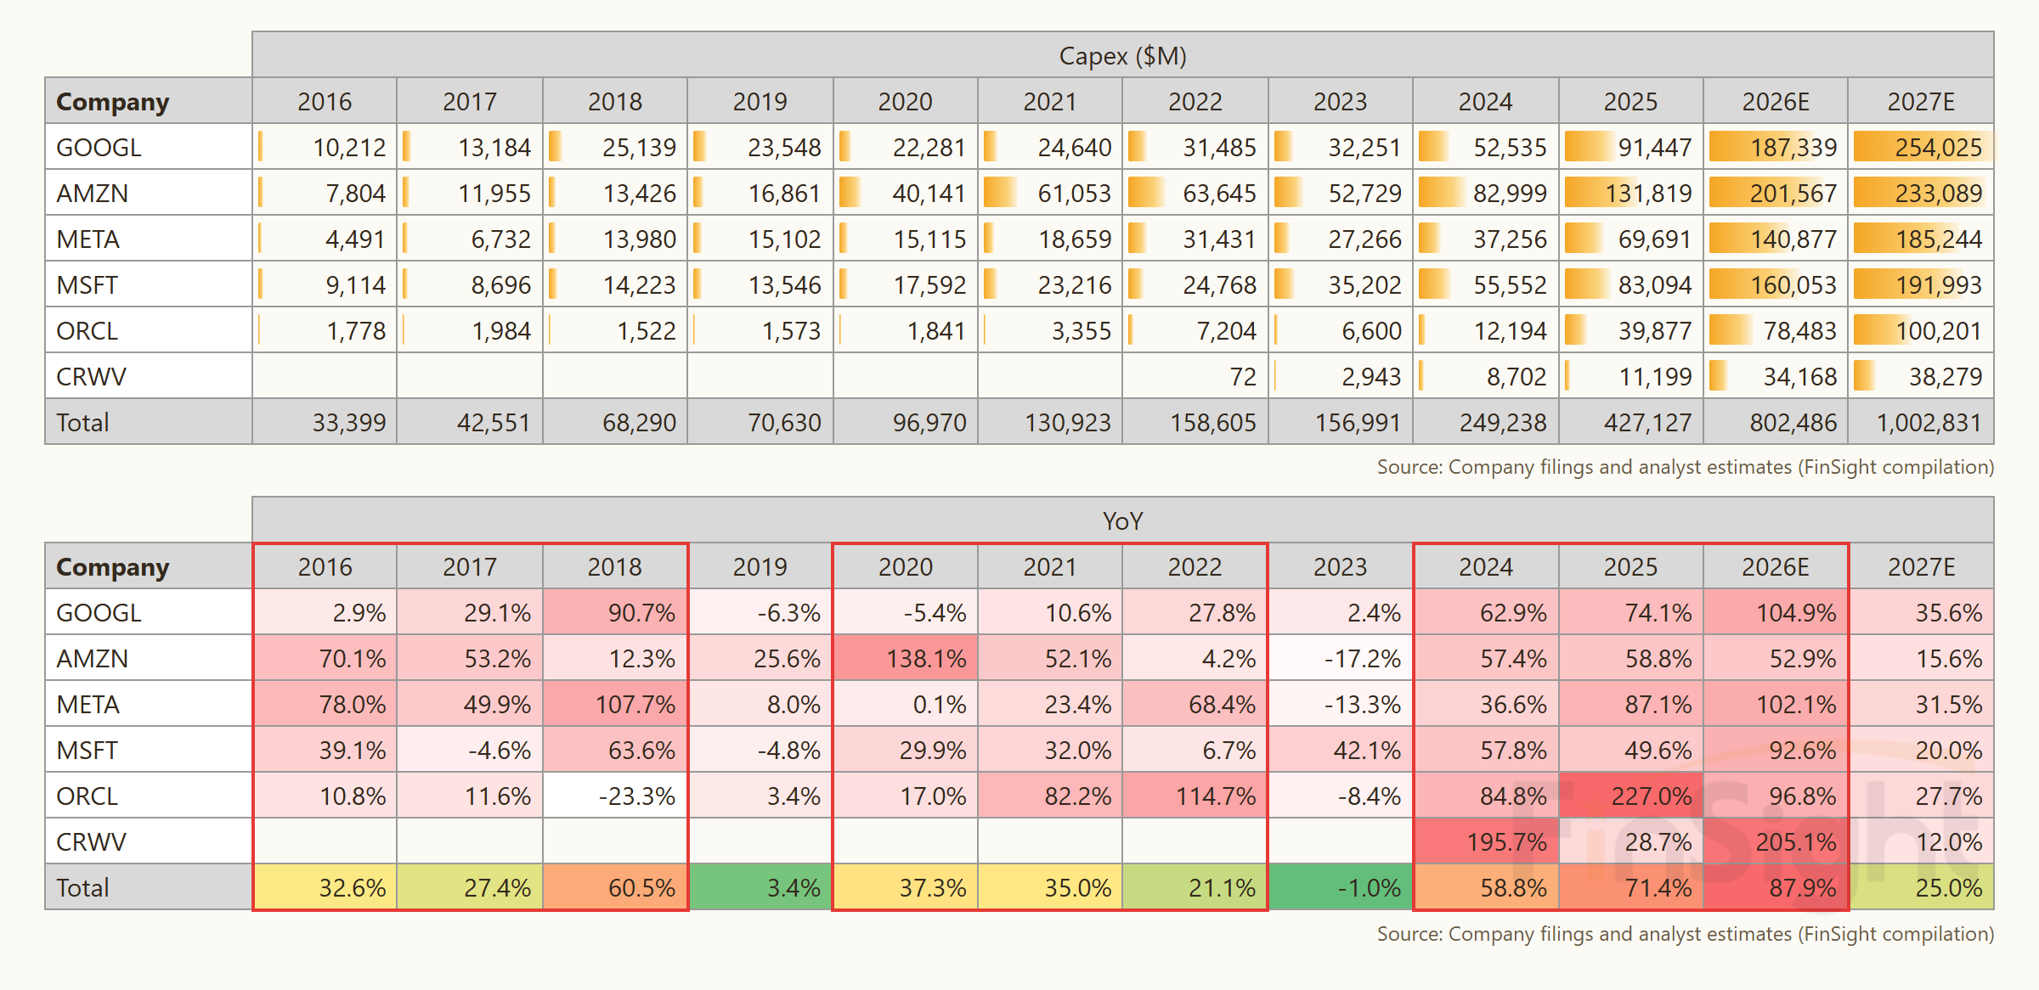The image size is (2039, 990).
Task: Click the source note under Capex table
Action: point(1686,467)
